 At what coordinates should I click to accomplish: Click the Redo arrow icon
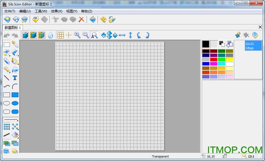pos(15,35)
